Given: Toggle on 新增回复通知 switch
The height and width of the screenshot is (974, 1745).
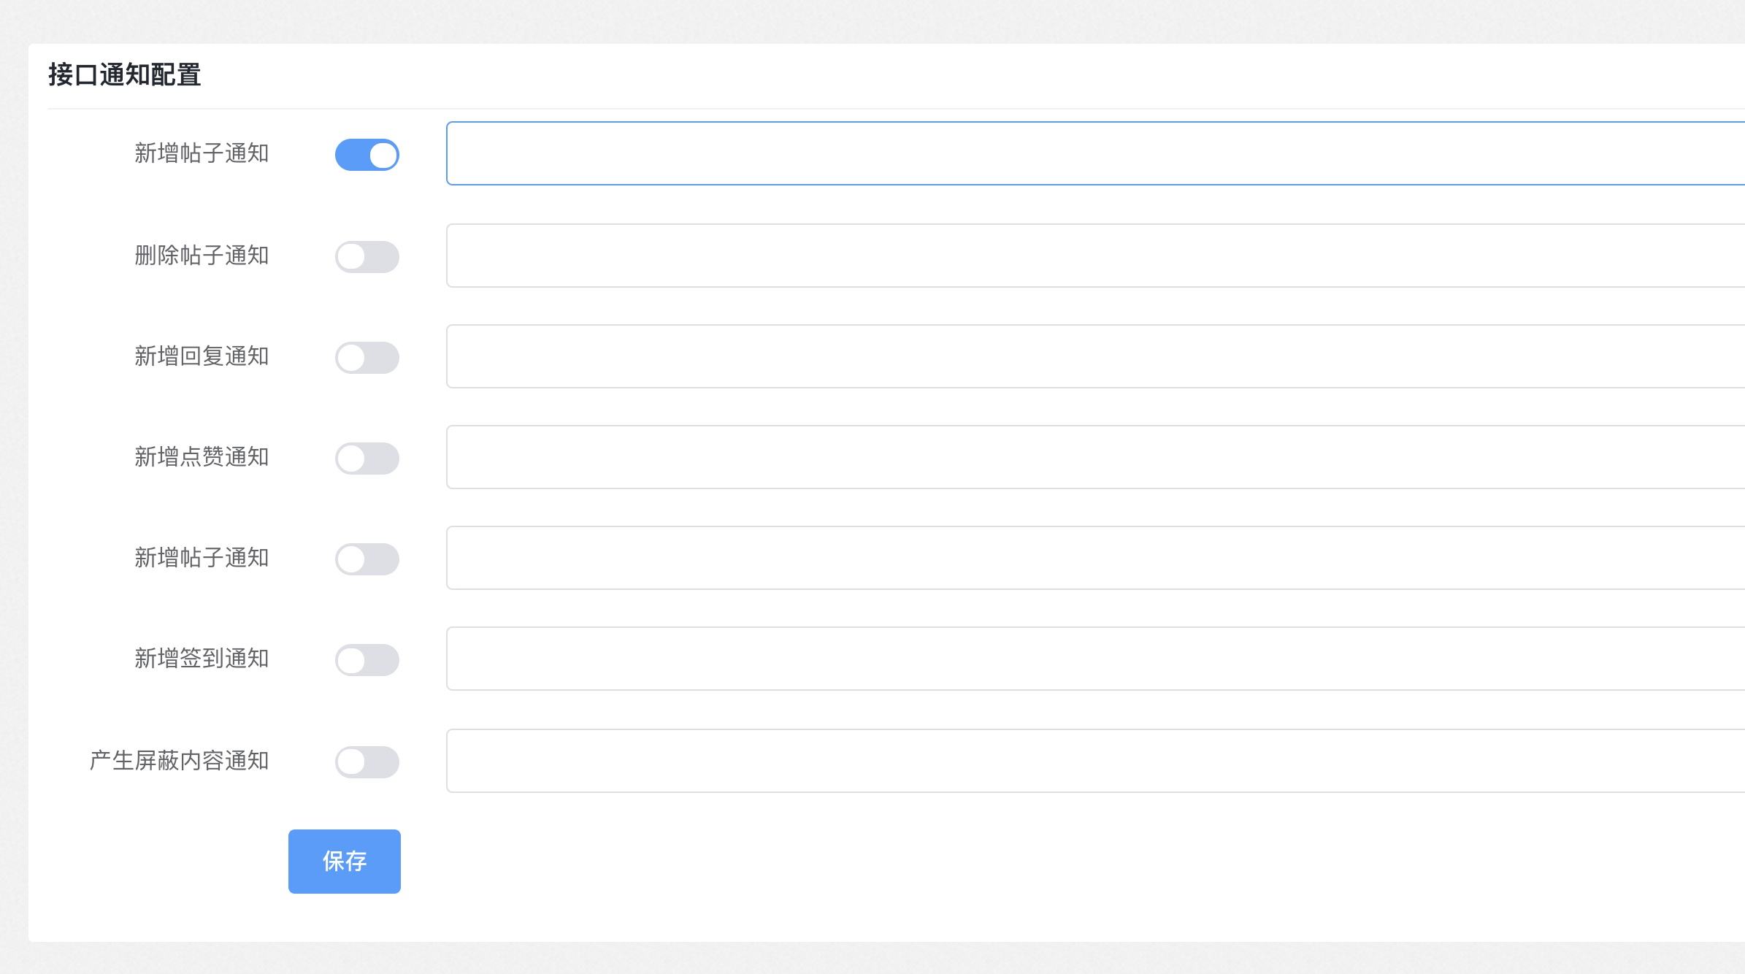Looking at the screenshot, I should pos(367,358).
